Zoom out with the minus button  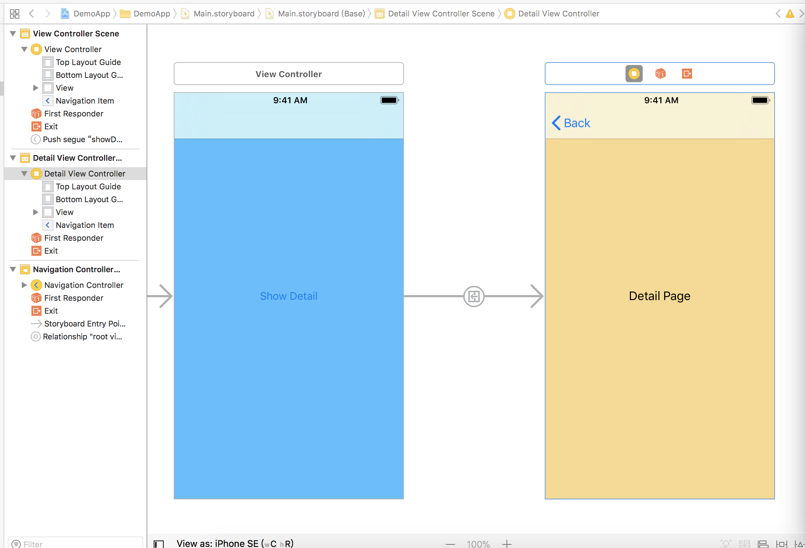450,544
